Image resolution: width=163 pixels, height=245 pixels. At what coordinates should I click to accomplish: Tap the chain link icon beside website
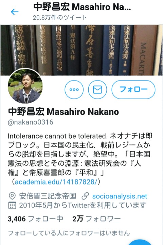(85, 196)
